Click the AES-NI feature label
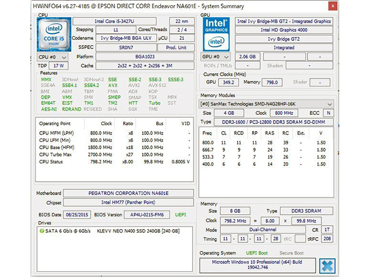 coord(49,109)
